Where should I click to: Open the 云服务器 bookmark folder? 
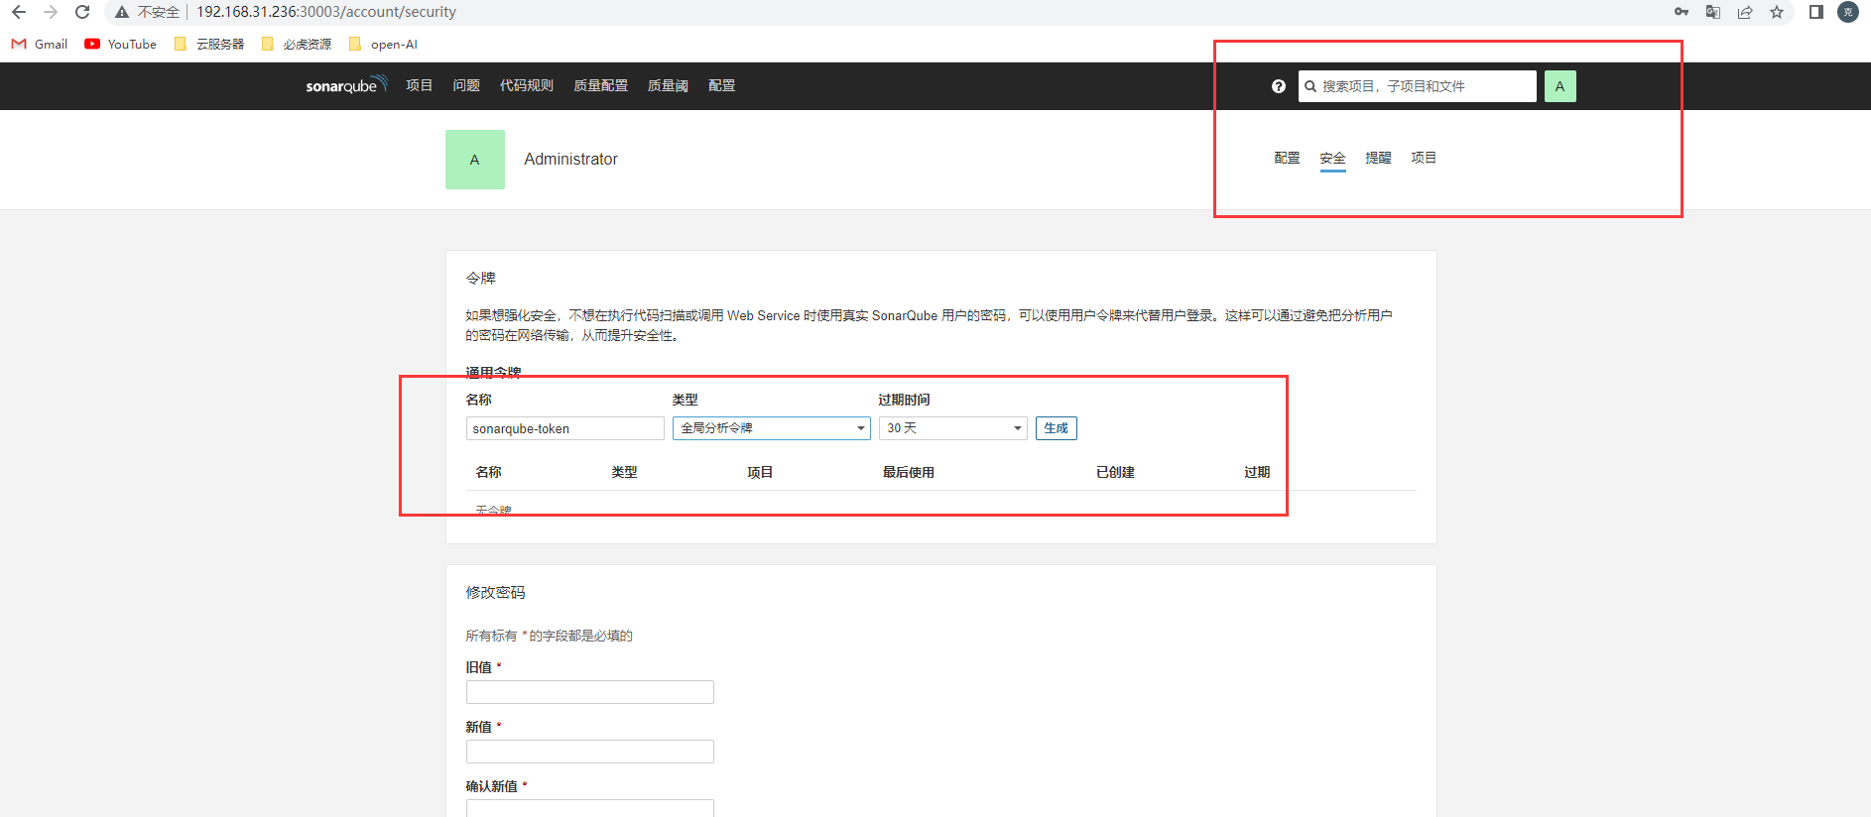pos(209,44)
